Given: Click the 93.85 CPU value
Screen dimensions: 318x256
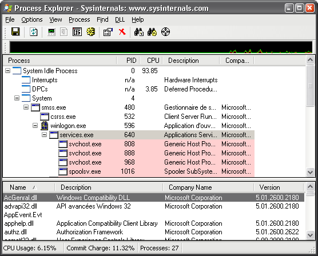Looking at the screenshot, I should point(150,71).
